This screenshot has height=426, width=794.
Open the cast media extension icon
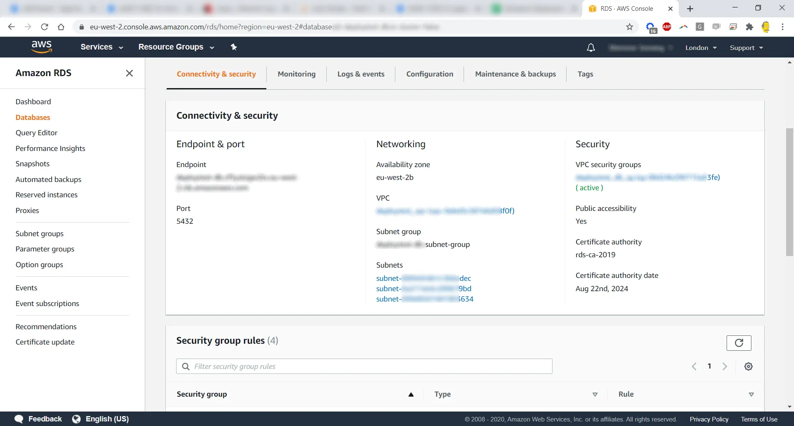coord(733,27)
